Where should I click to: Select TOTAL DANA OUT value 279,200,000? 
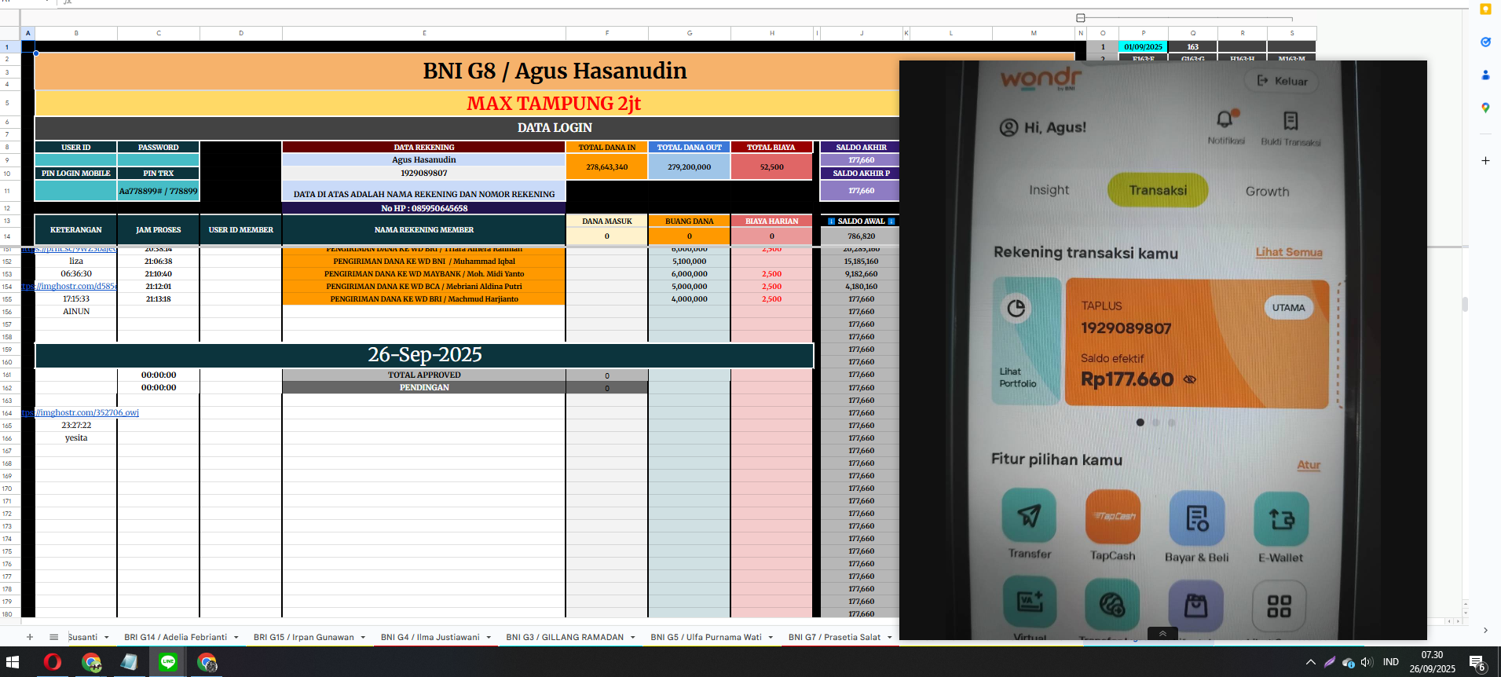(x=690, y=167)
